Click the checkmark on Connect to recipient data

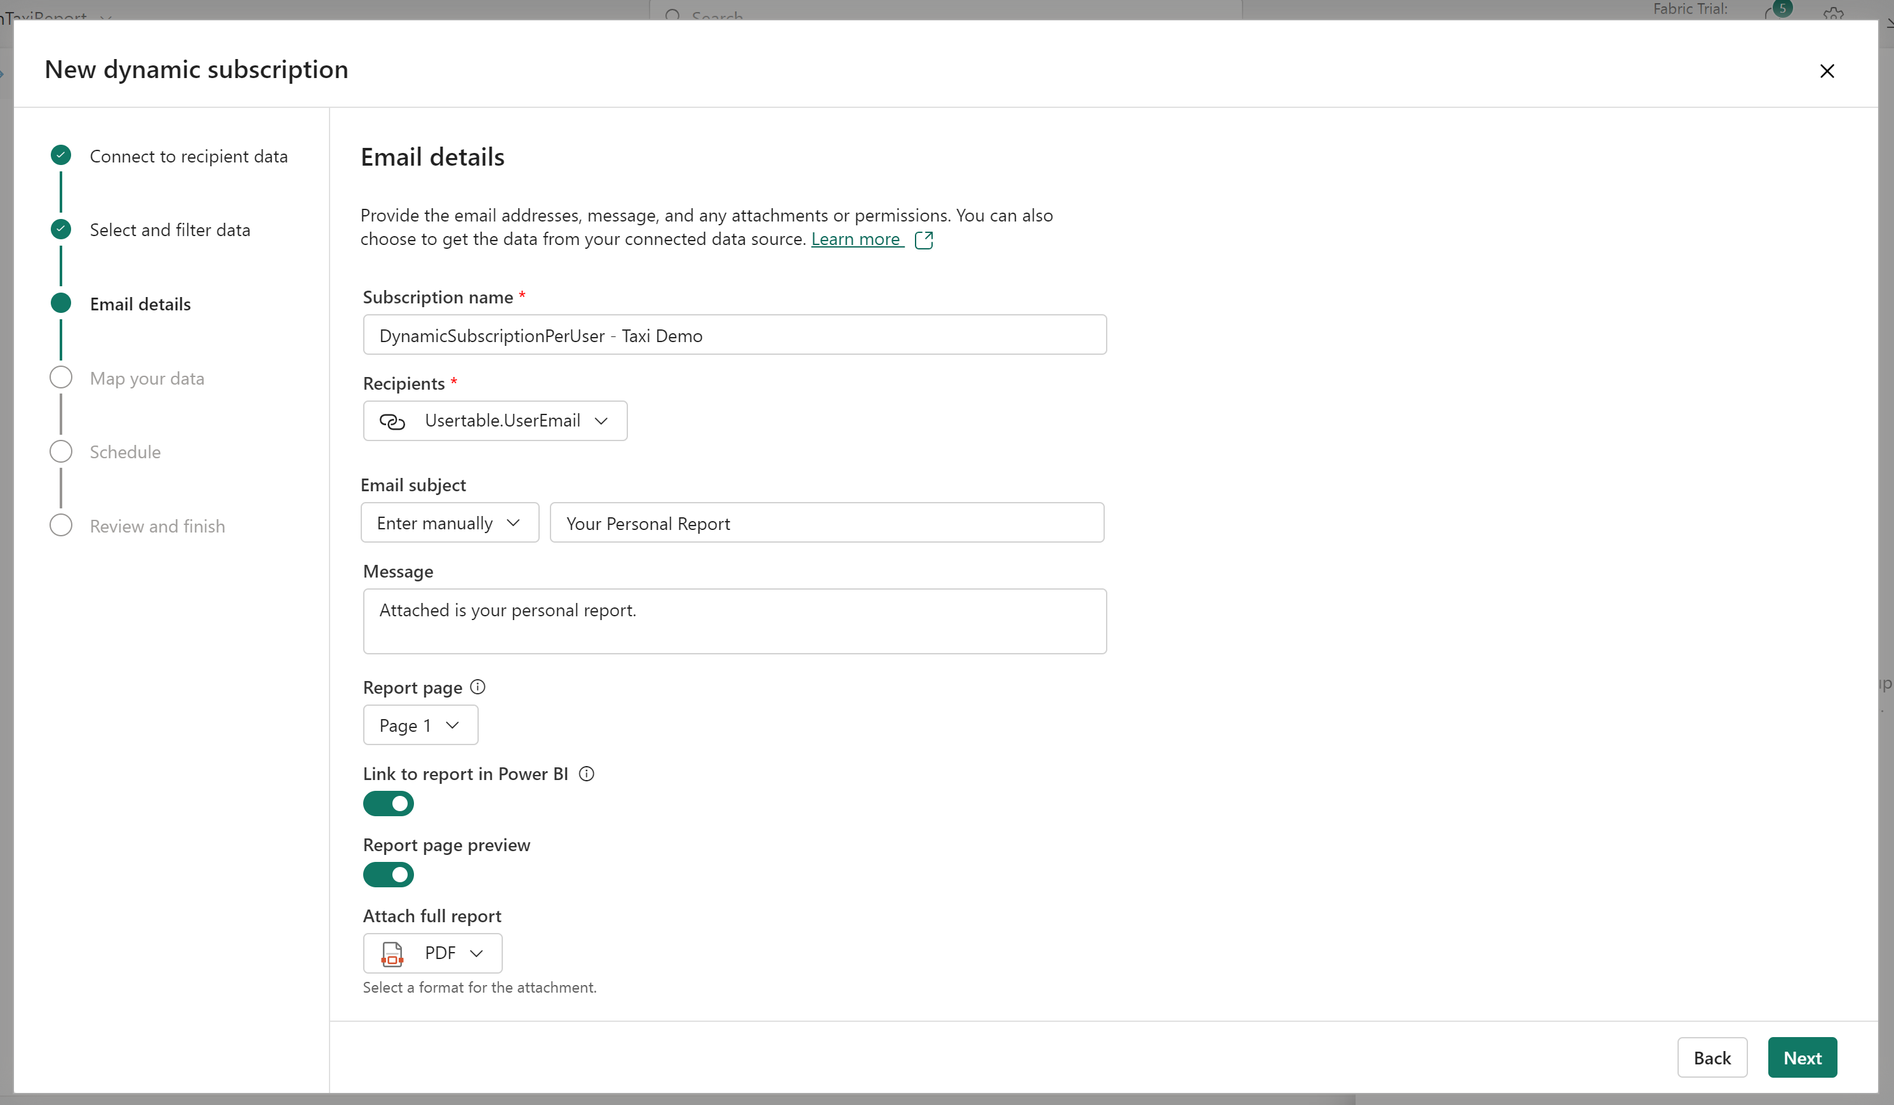[x=60, y=155]
